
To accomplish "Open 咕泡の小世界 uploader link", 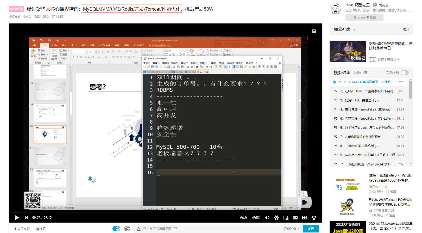I will pos(378,187).
